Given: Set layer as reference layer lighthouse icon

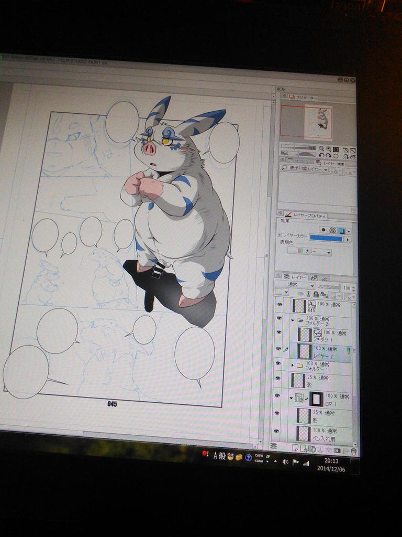Looking at the screenshot, I should pos(308,294).
